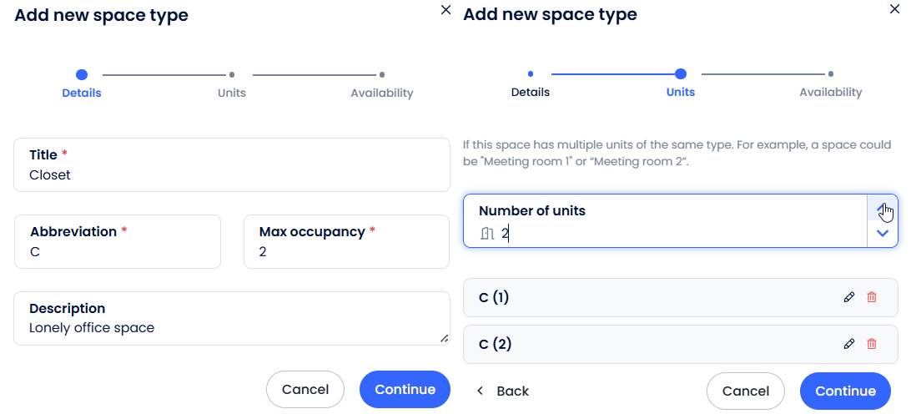Cancel the Details dialog
911x414 pixels.
pos(305,389)
